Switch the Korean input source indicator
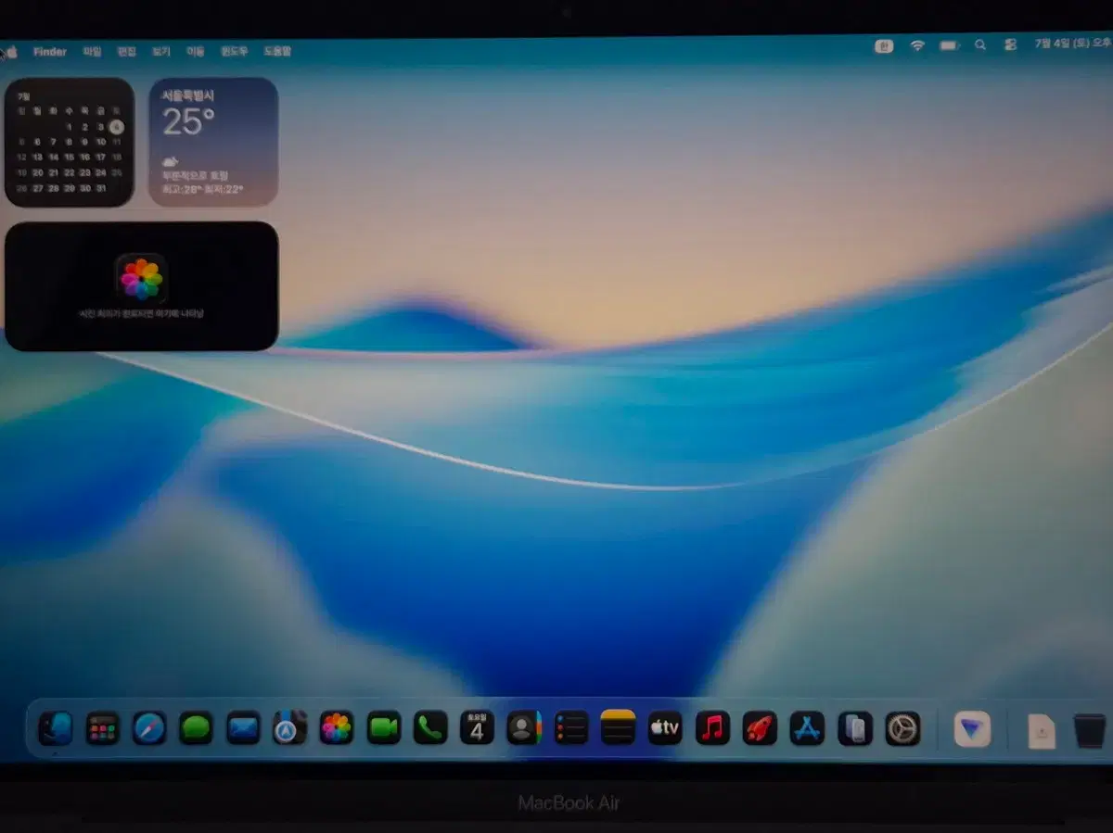The height and width of the screenshot is (833, 1113). pos(884,45)
